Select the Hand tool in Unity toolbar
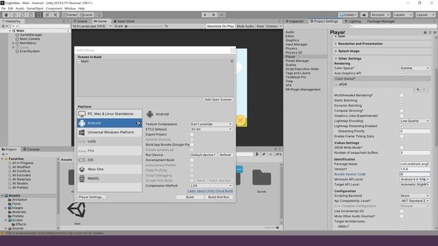The width and height of the screenshot is (438, 246). [6, 15]
